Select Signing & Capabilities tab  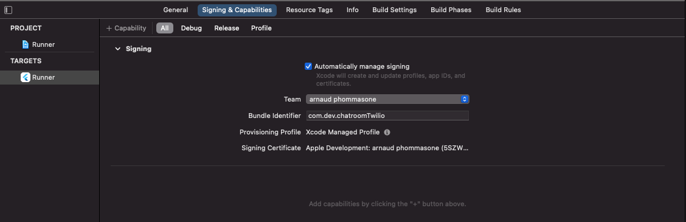(237, 10)
